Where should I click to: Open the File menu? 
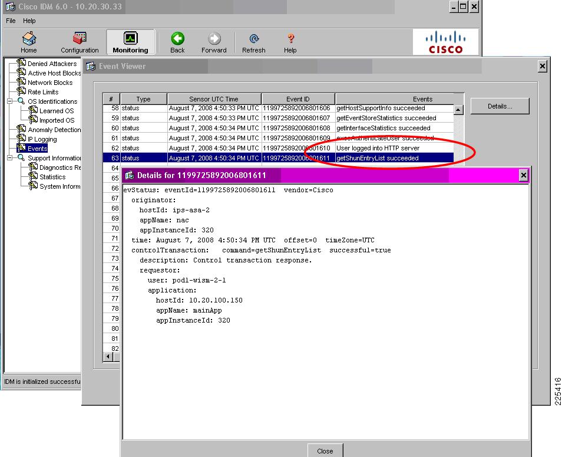(x=9, y=20)
